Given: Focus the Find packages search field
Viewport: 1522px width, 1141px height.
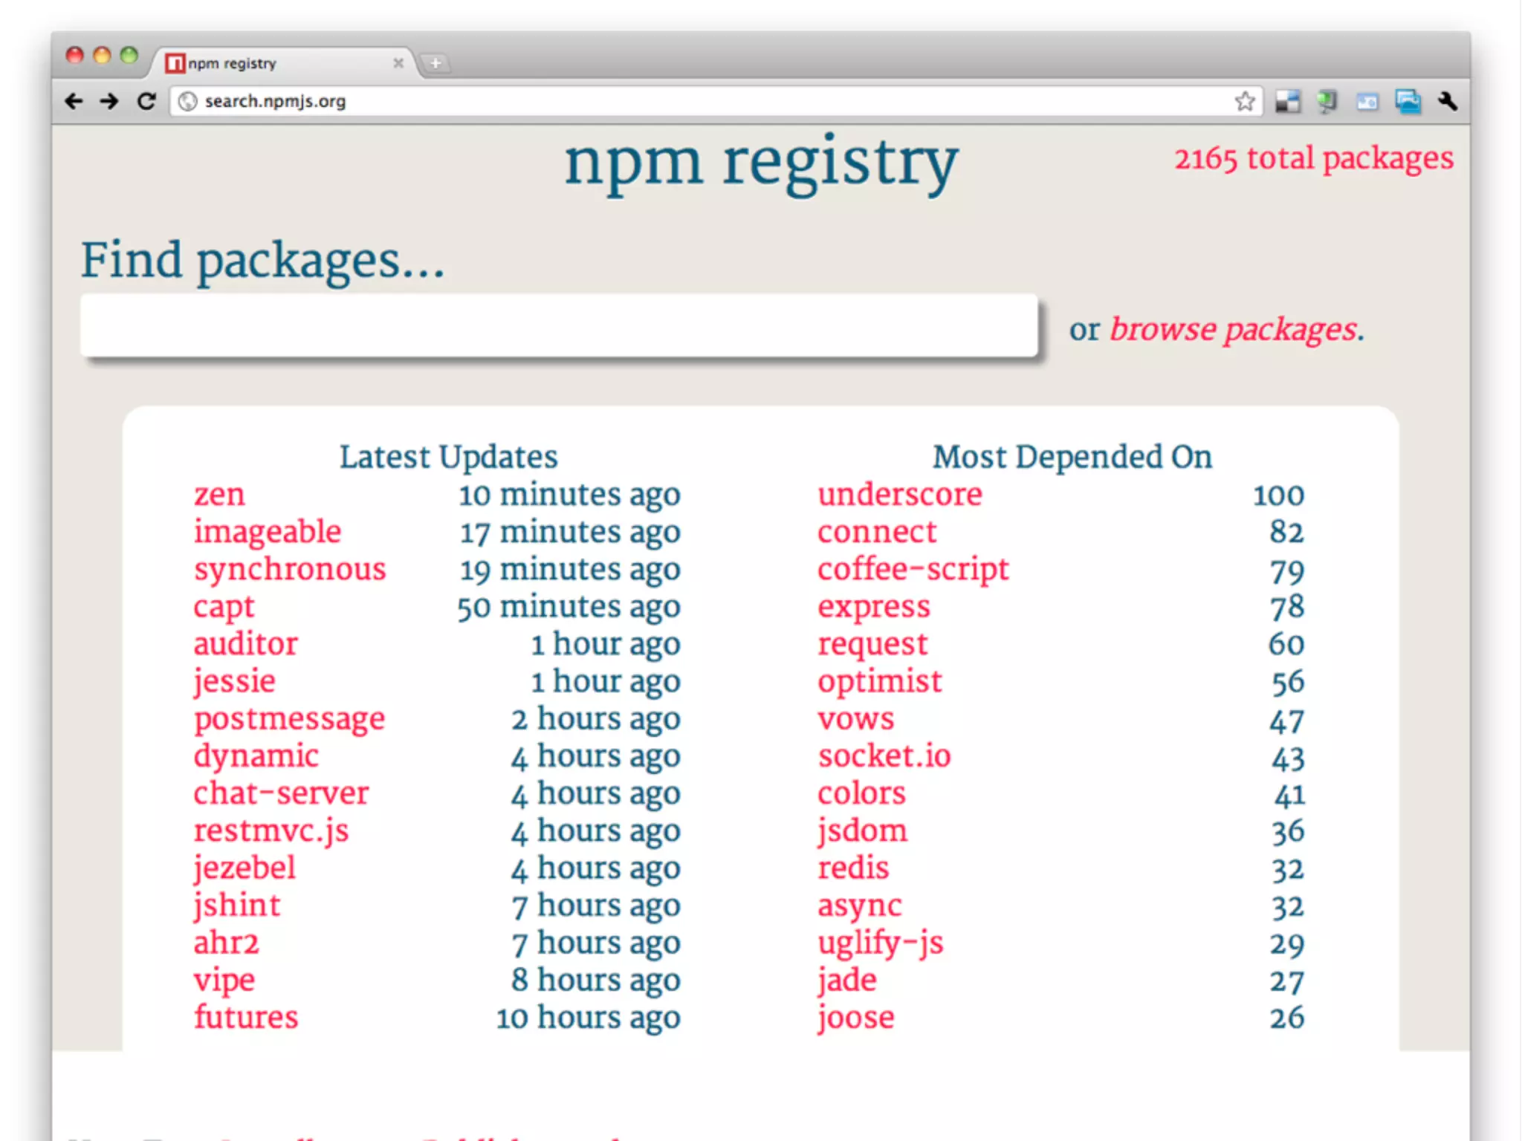Looking at the screenshot, I should (x=559, y=325).
